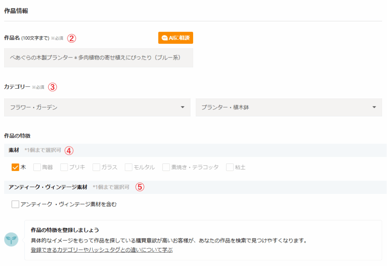This screenshot has height=266, width=387.
Task: Toggle the 粘土 material checkbox
Action: (230, 167)
